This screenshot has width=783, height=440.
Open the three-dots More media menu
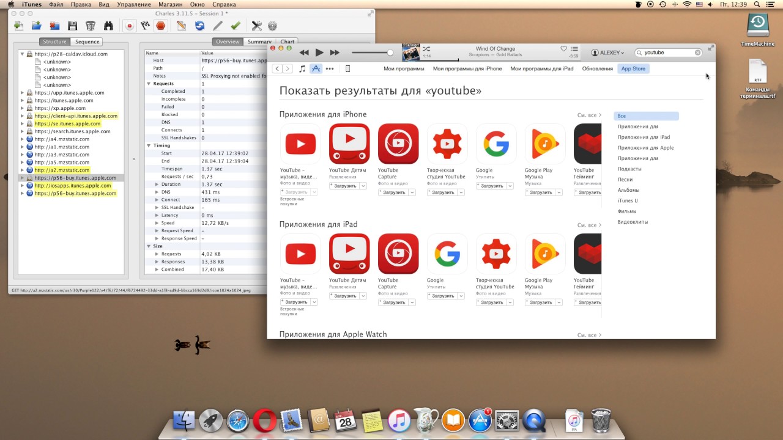click(x=330, y=68)
